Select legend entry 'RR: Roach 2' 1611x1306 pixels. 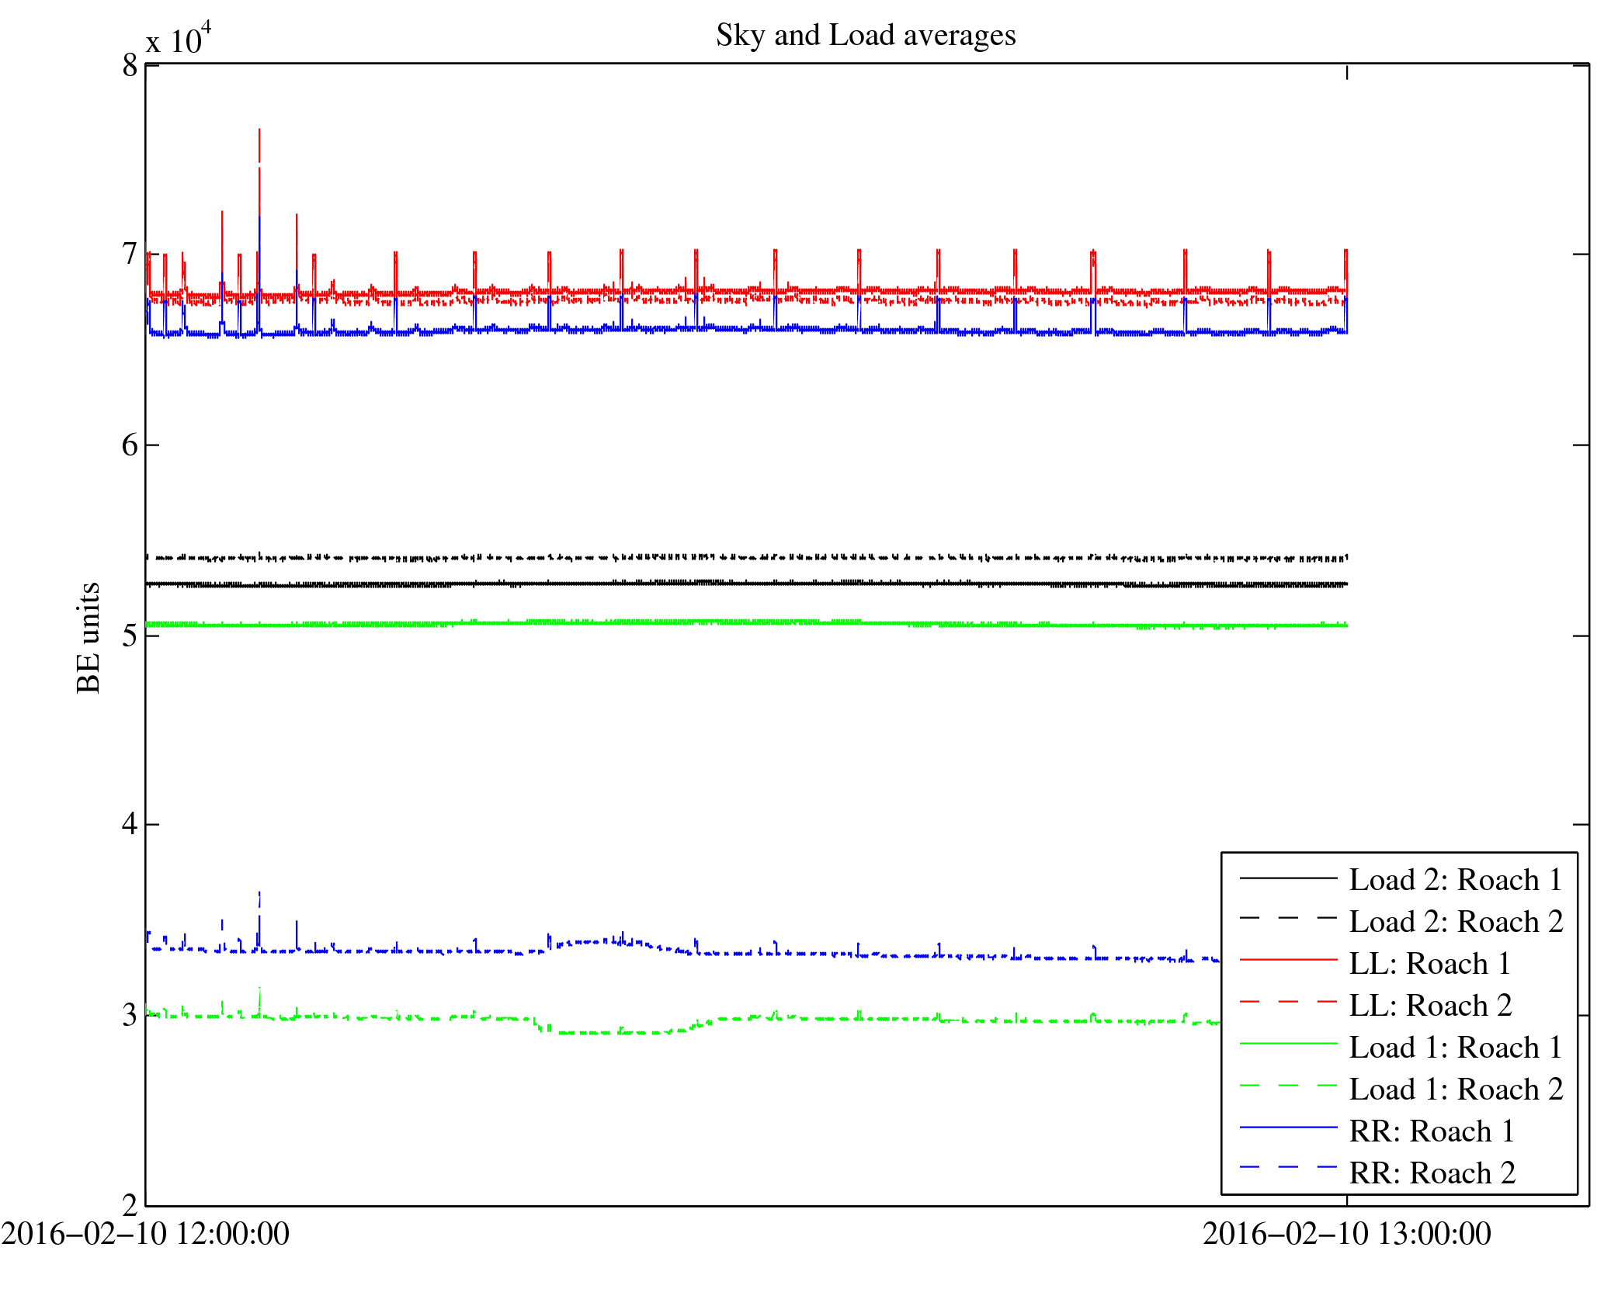click(x=1431, y=1173)
